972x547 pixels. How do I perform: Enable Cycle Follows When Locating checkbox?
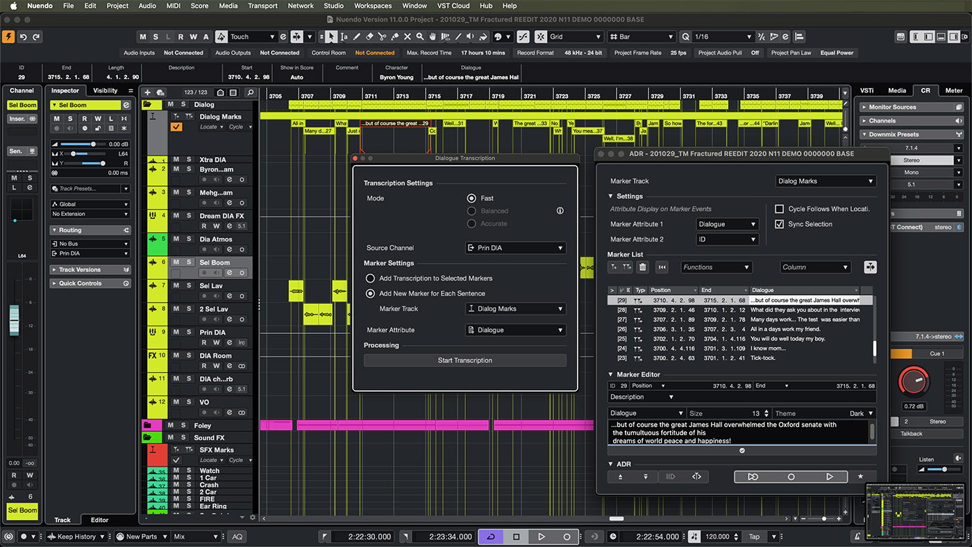coord(779,209)
